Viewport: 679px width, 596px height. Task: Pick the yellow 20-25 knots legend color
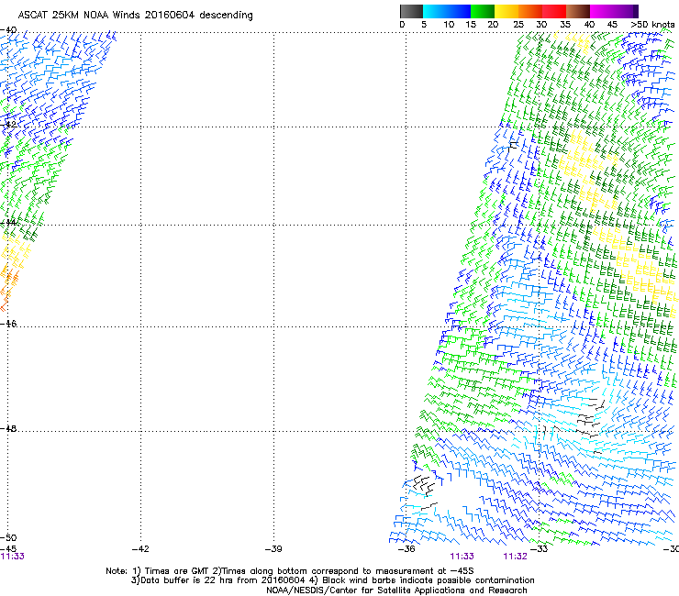click(506, 11)
